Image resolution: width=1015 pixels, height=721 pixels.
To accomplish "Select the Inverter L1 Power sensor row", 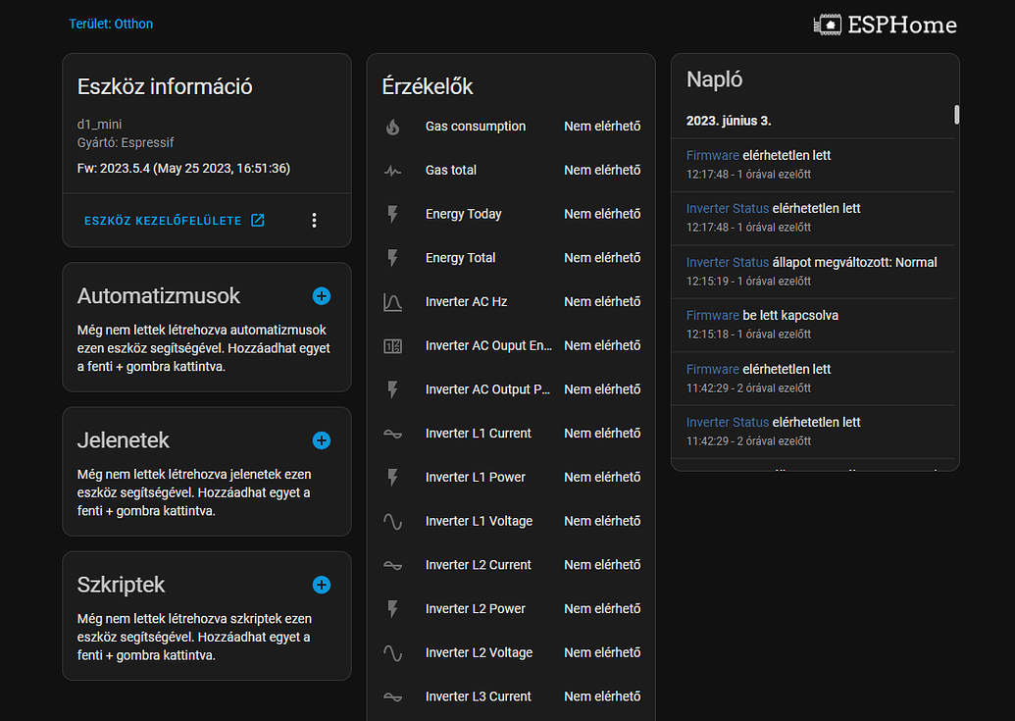I will [510, 478].
